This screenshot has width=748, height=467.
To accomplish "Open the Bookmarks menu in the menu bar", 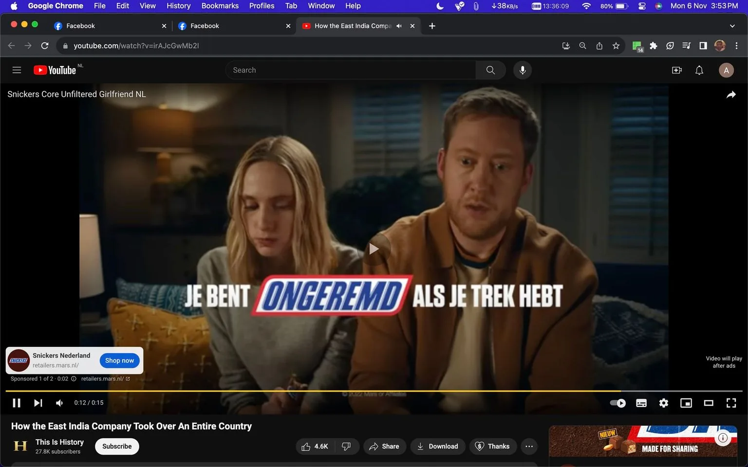I will point(220,6).
